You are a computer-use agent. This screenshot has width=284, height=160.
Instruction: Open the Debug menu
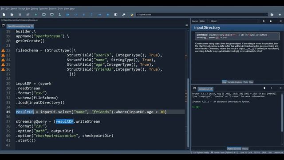pos(34,8)
